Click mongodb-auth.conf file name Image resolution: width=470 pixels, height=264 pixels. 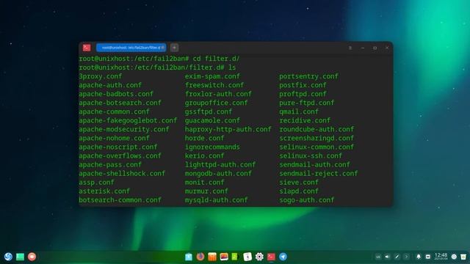(x=218, y=174)
